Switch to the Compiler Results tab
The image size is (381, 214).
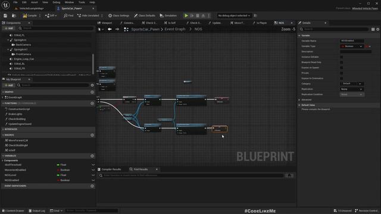[110, 169]
